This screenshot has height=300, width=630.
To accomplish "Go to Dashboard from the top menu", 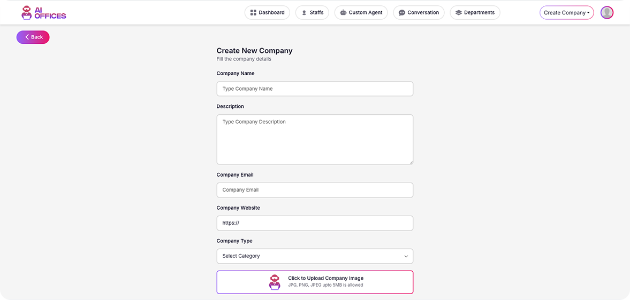I will pos(267,13).
